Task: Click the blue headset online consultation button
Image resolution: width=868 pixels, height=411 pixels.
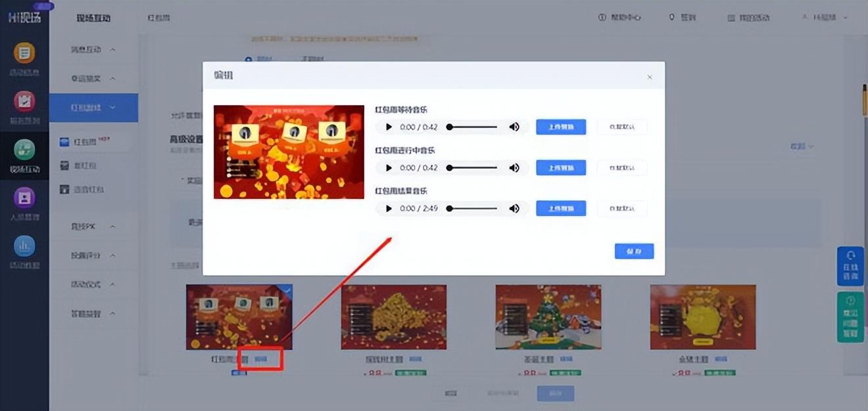Action: pyautogui.click(x=850, y=266)
